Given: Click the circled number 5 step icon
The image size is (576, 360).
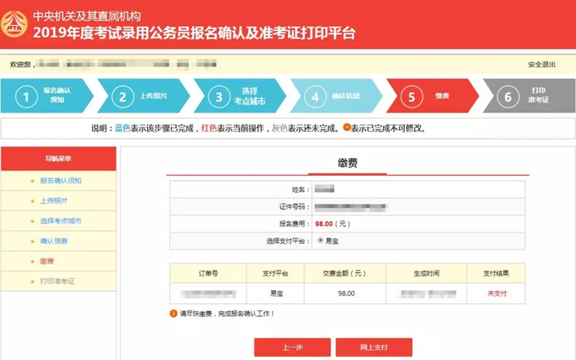Looking at the screenshot, I should (x=412, y=97).
